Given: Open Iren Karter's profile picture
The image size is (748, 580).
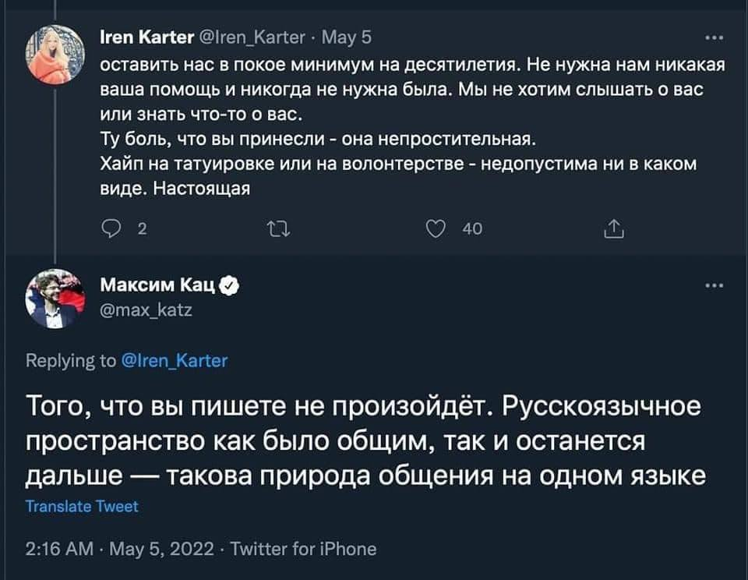Looking at the screenshot, I should pos(55,54).
